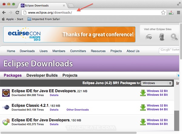
Task: Click extension icon with red 6 badge
Action: point(171,12)
